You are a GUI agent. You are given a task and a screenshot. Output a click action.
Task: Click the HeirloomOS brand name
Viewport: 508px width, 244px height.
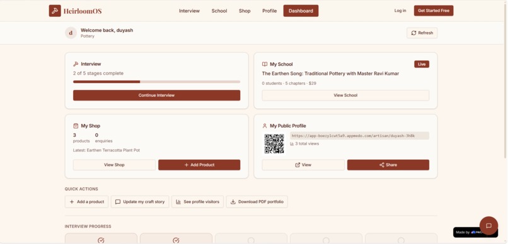click(83, 11)
